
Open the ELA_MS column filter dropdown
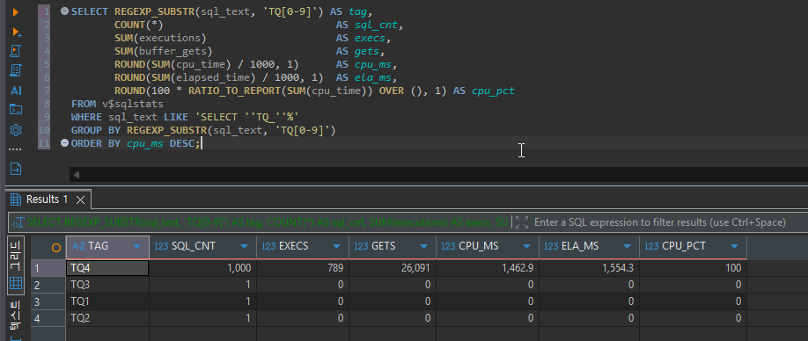point(628,247)
